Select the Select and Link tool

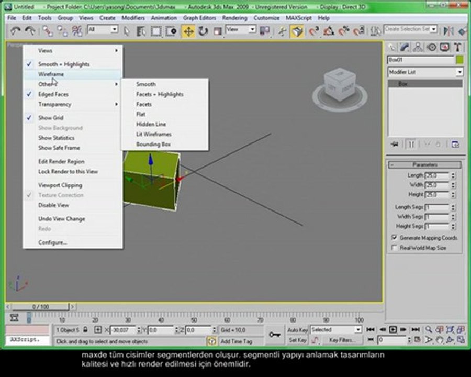pyautogui.click(x=47, y=31)
